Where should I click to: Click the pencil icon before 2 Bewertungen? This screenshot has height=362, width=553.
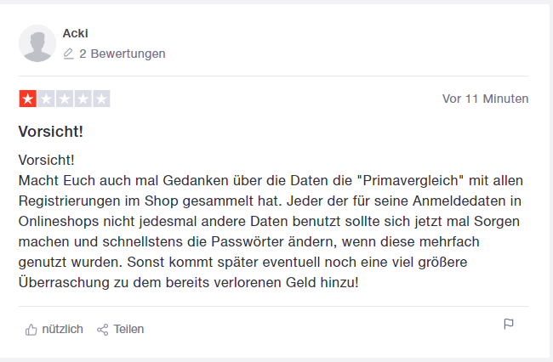click(x=68, y=54)
